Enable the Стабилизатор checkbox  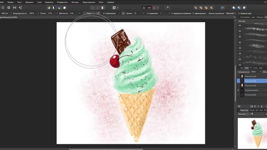click(x=103, y=13)
